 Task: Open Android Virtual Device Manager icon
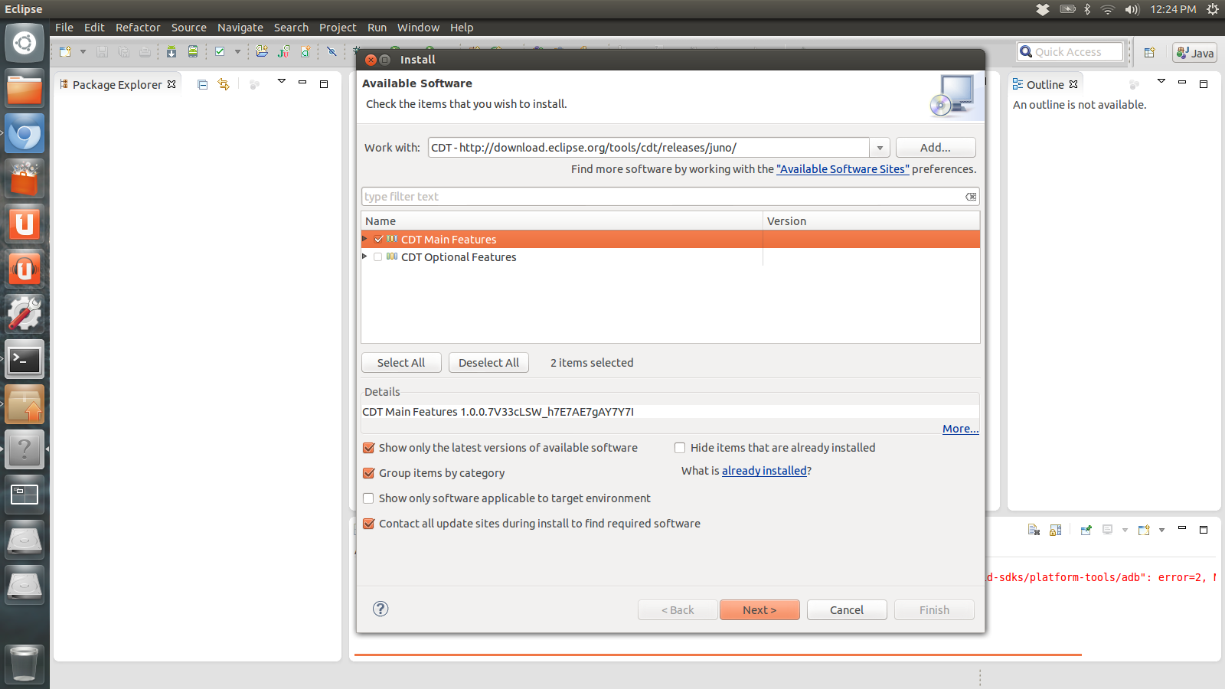193,51
